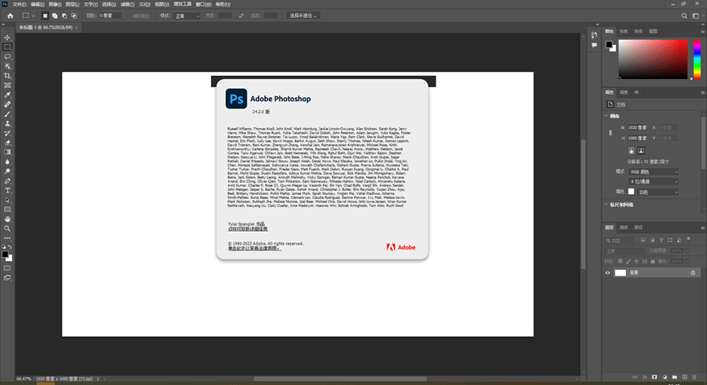Screen dimensions: 707x385
Task: Click the rainbow hue slider strip
Action: [x=696, y=59]
